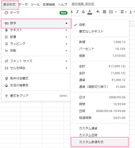Open the テキスト submenu
Viewport: 135px width, 148px height.
tap(36, 30)
